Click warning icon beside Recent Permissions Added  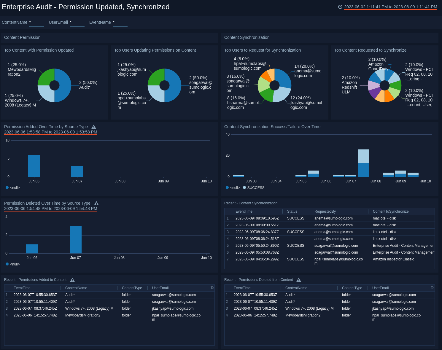click(72, 280)
